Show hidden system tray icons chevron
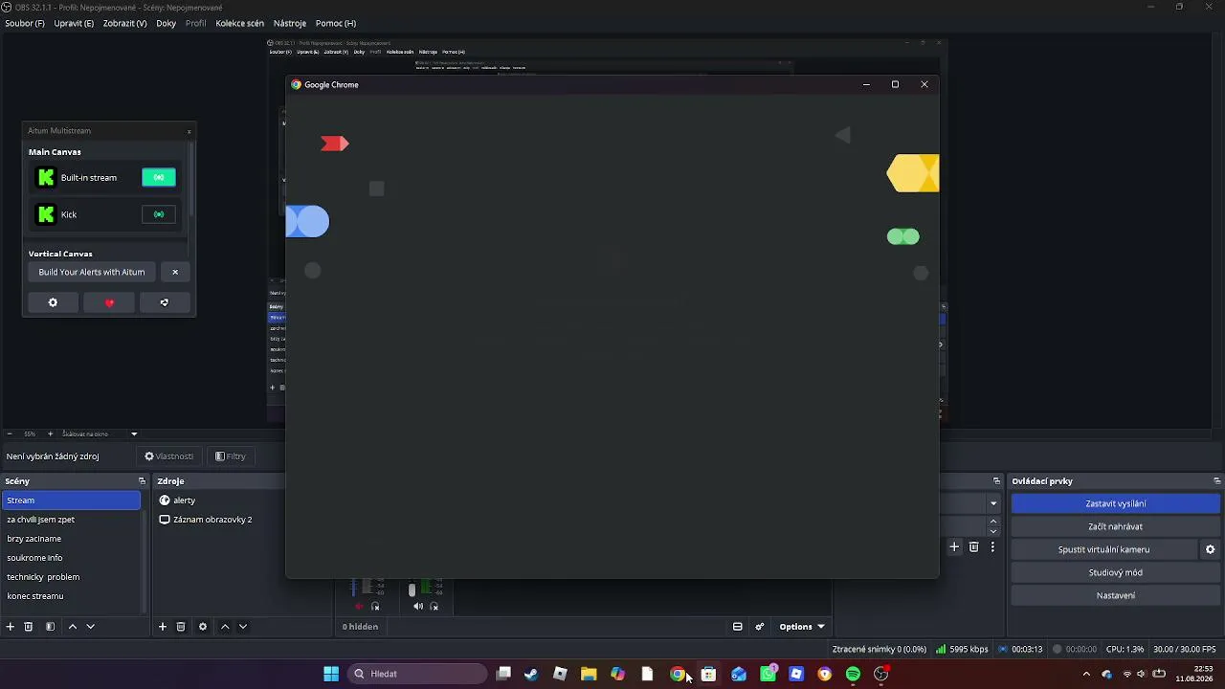Image resolution: width=1225 pixels, height=689 pixels. click(x=1086, y=674)
